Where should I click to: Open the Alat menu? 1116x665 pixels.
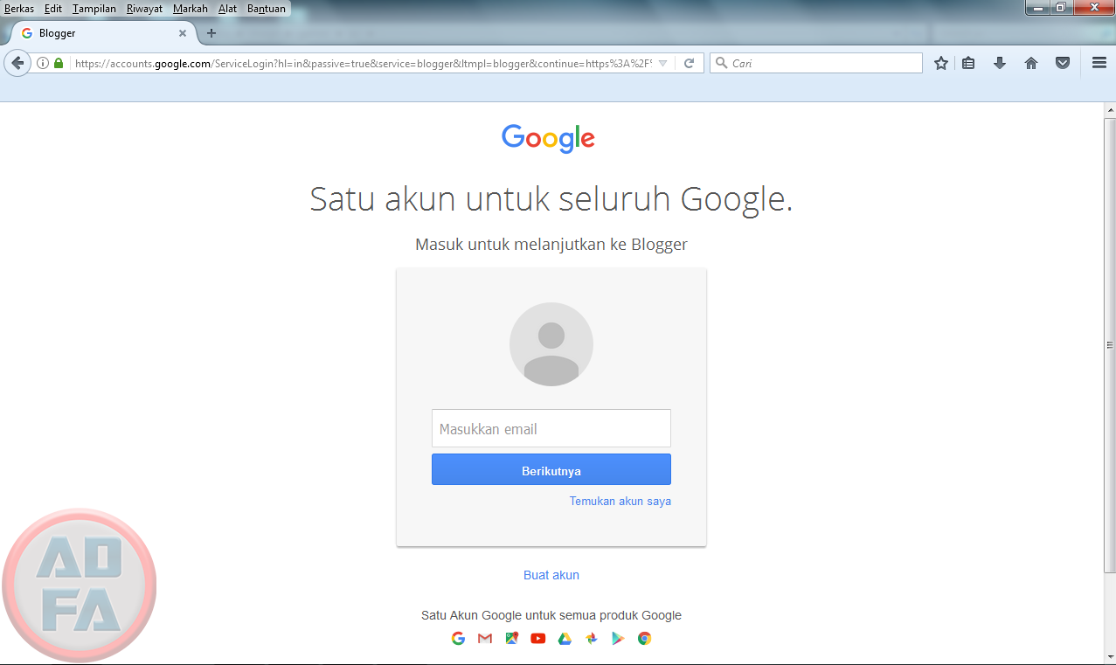[227, 9]
